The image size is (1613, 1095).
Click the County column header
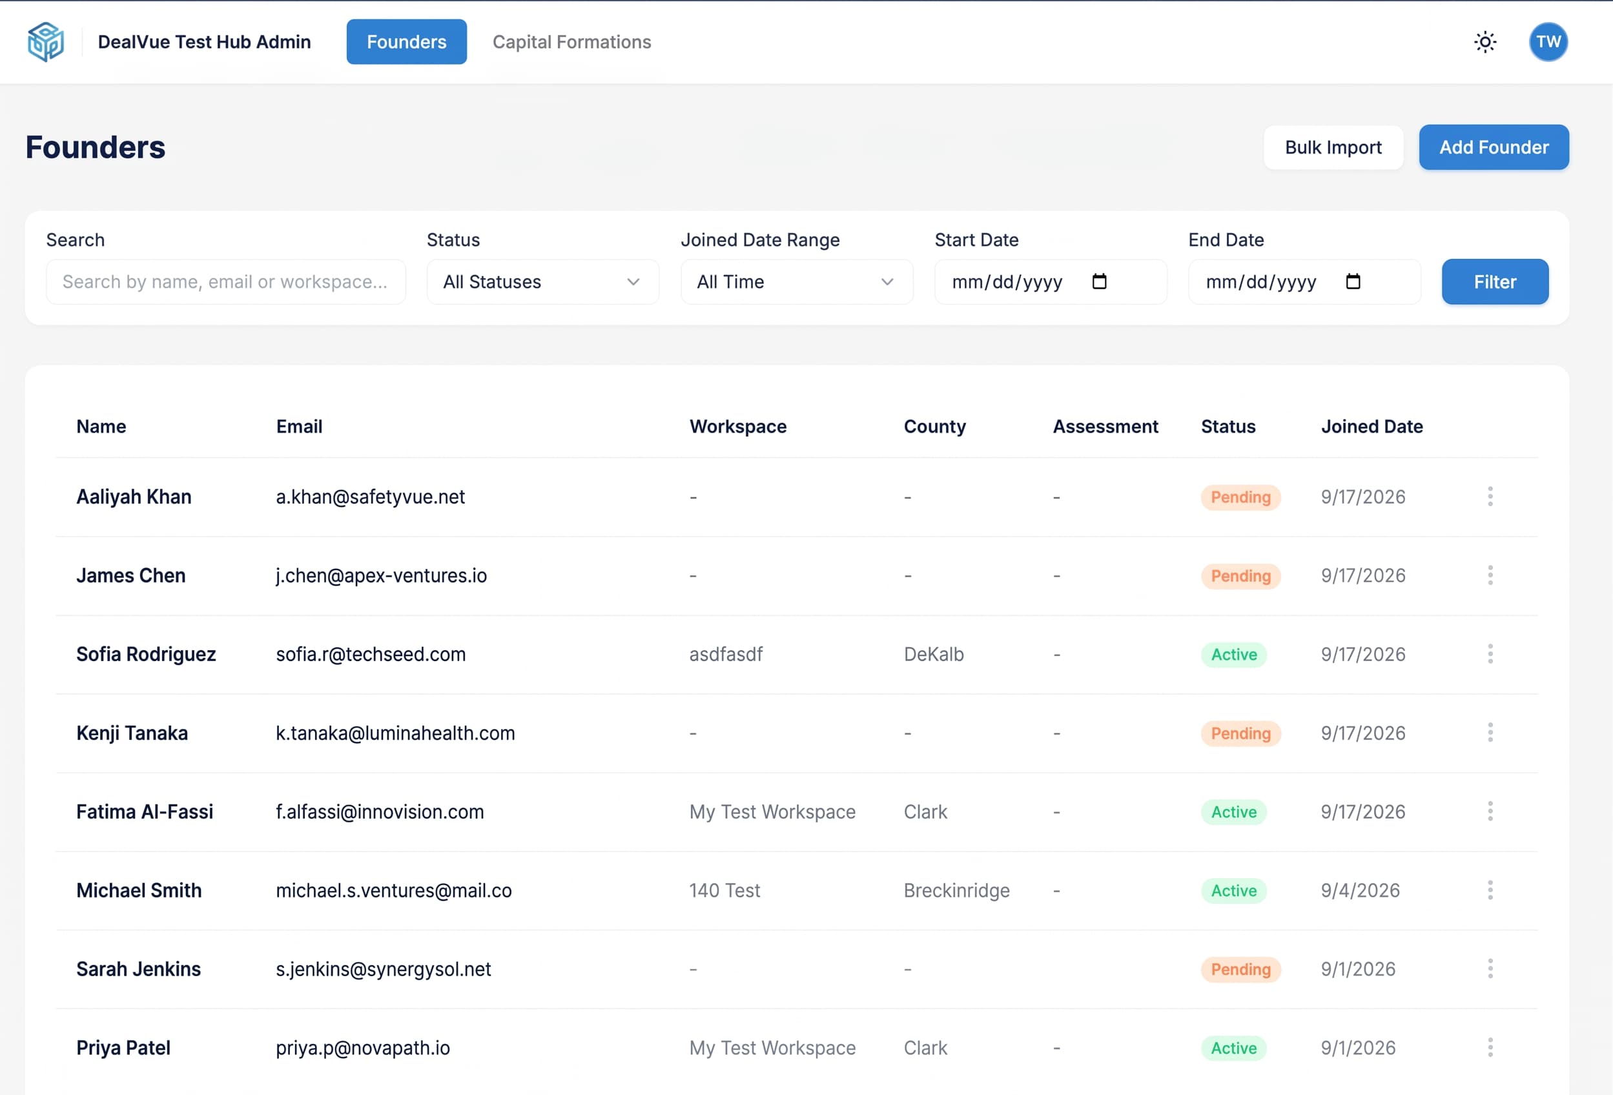(x=934, y=426)
